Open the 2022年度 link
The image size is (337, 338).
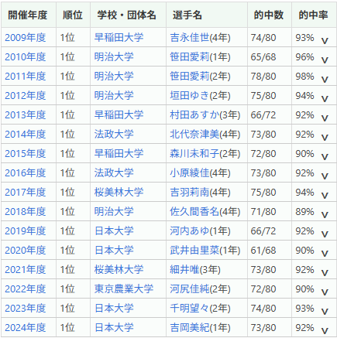pyautogui.click(x=26, y=289)
